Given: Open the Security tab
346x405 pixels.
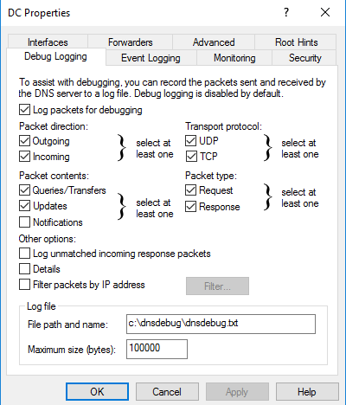Looking at the screenshot, I should point(304,58).
